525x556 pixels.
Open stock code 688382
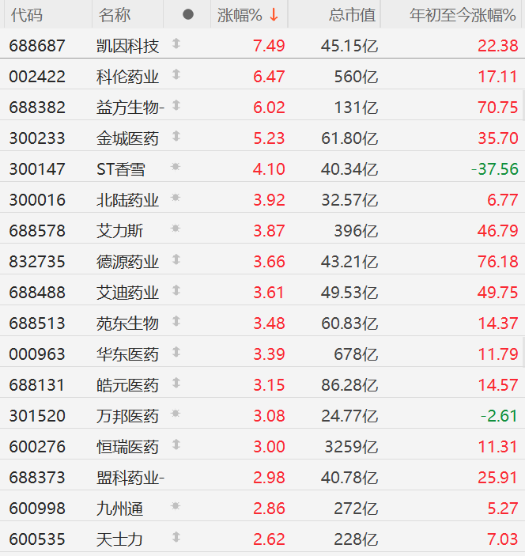point(37,108)
